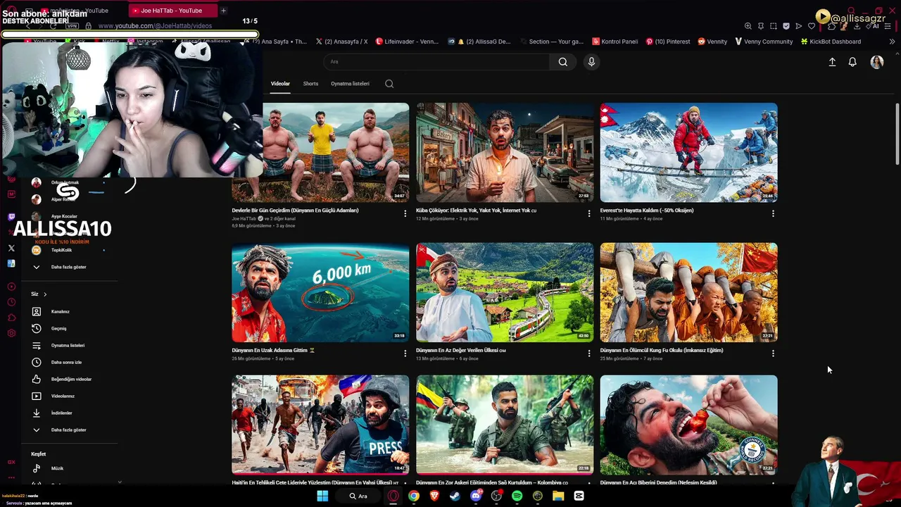Play the Kung Fu Okulu video thumbnail
Viewport: 901px width, 507px height.
click(x=689, y=292)
